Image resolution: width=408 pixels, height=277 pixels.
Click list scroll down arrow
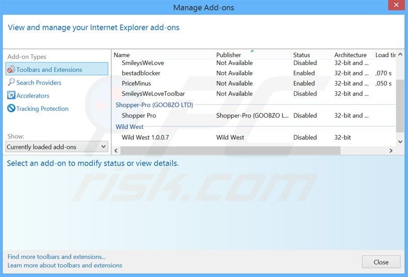[x=400, y=142]
